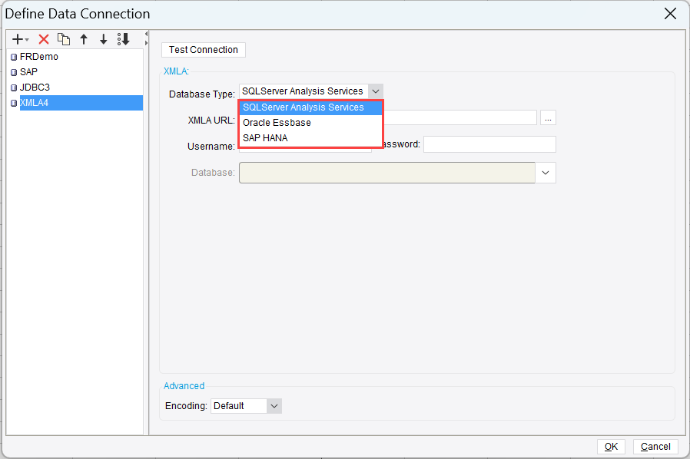Expand the Database combo box arrow
Screen dimensions: 690x459
[x=546, y=173]
